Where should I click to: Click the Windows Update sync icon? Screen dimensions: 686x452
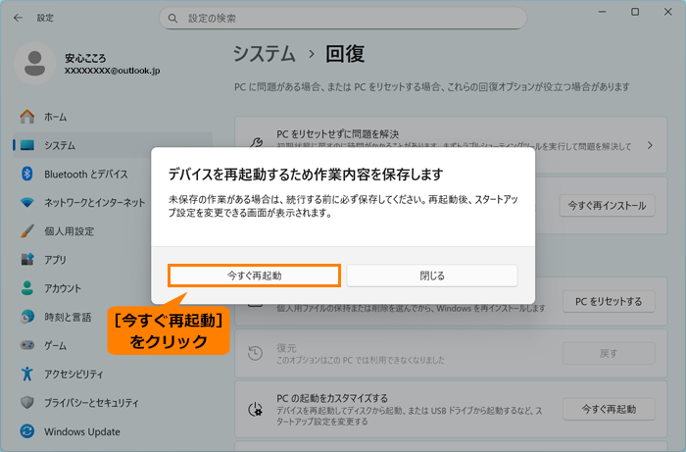[x=27, y=431]
